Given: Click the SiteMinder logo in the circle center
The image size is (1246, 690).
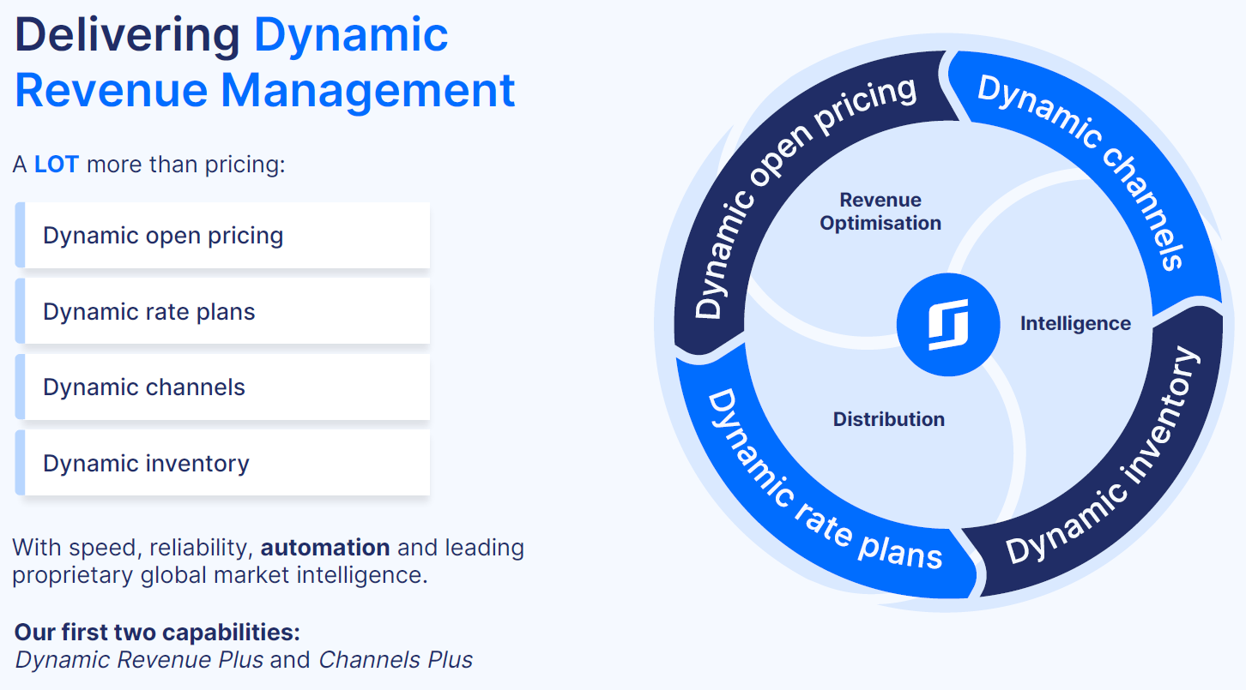Looking at the screenshot, I should (x=947, y=325).
